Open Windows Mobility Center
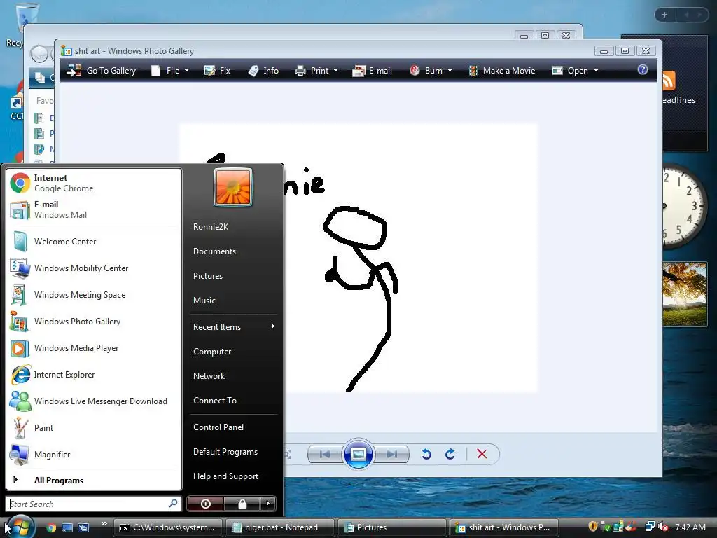The height and width of the screenshot is (538, 717). (x=94, y=268)
